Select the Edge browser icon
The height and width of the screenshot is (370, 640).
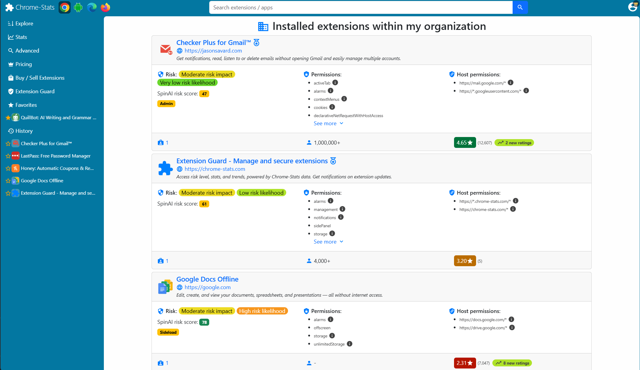(x=92, y=8)
